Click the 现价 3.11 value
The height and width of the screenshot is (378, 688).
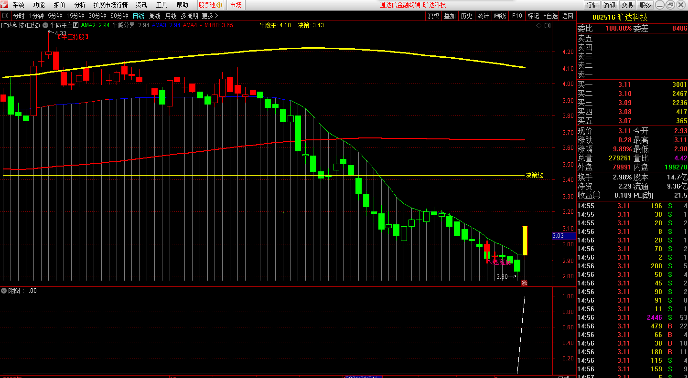tap(624, 131)
